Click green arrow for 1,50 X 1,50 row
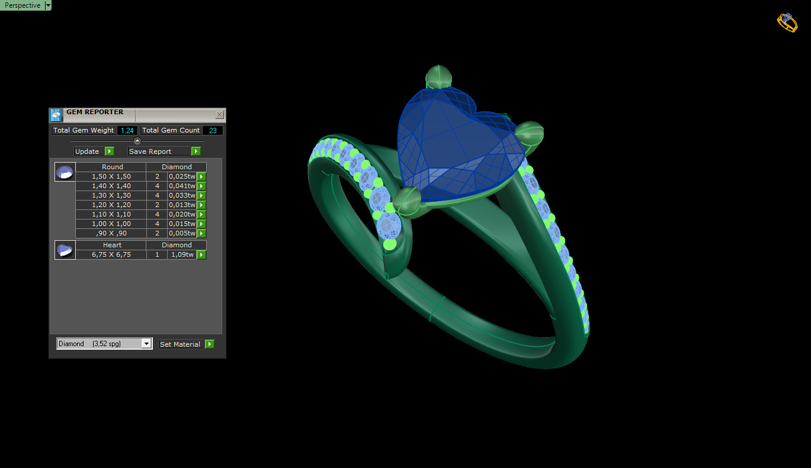Screen dimensions: 811x468 pos(201,176)
